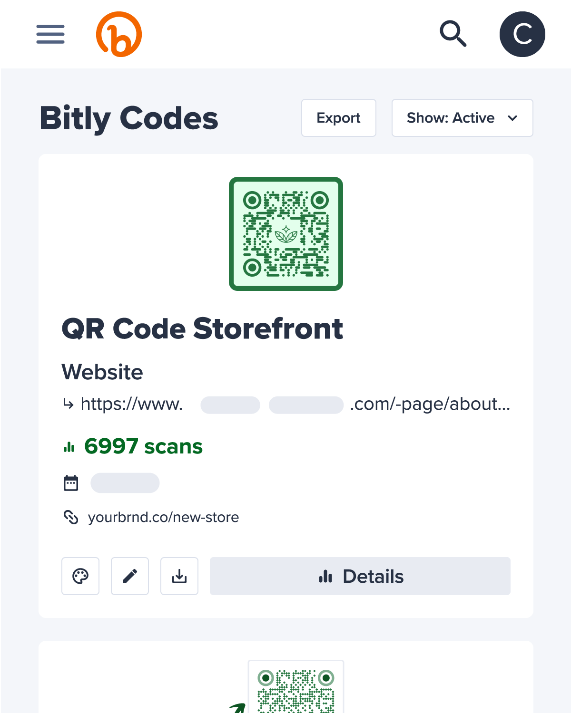571x713 pixels.
Task: Expand details for QR Code Storefront
Action: point(360,576)
